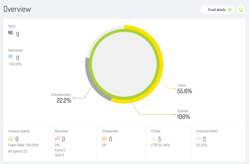Click the yellow Clicks cursor icon

pyautogui.click(x=153, y=138)
